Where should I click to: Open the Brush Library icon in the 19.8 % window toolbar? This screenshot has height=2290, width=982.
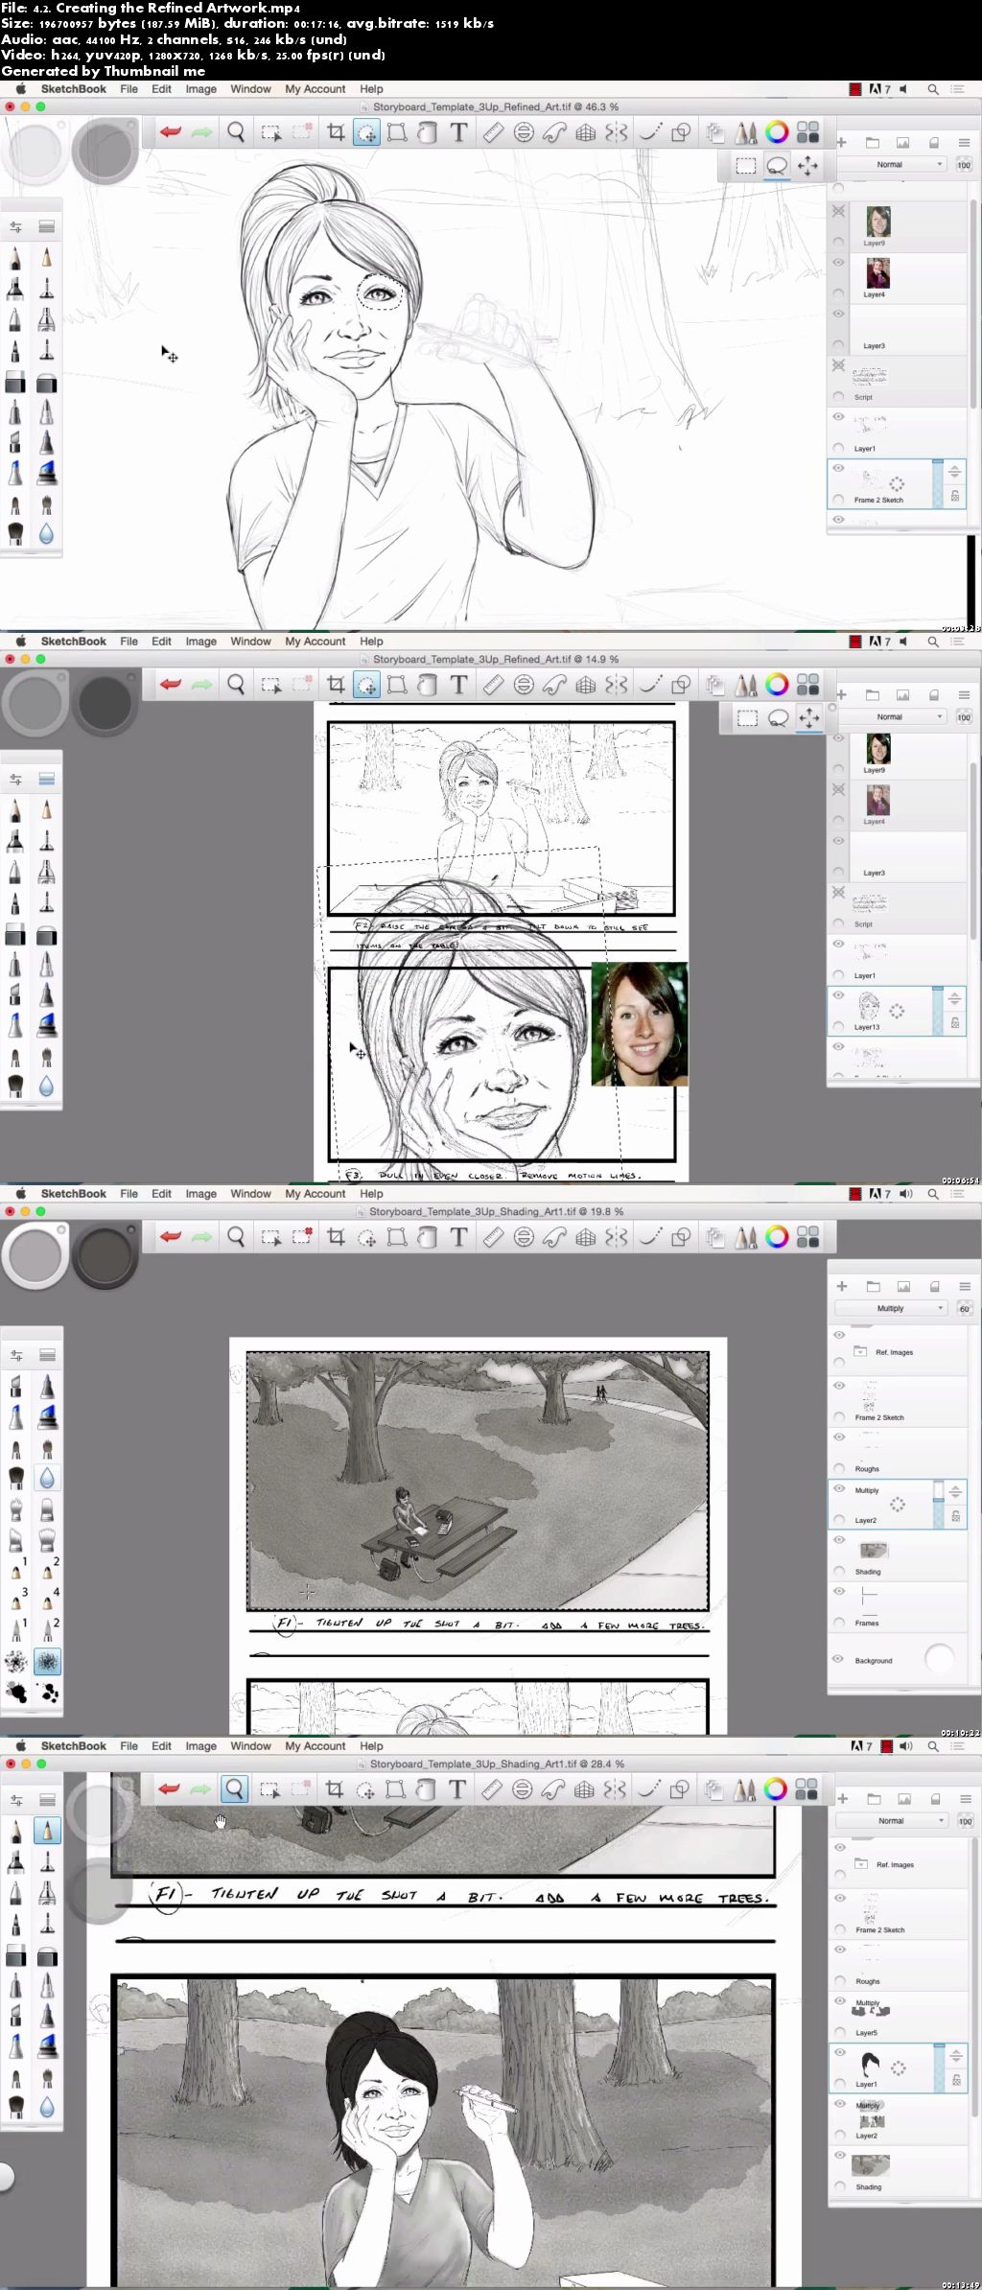pos(746,1237)
